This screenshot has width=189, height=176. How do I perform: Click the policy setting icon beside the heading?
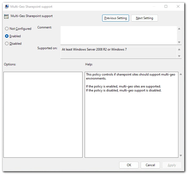click(7, 16)
